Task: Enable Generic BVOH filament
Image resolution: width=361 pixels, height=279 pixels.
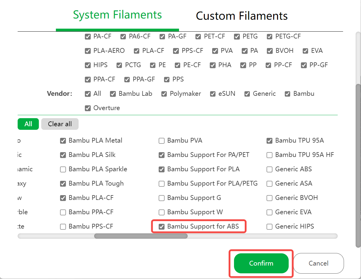Action: coord(269,198)
